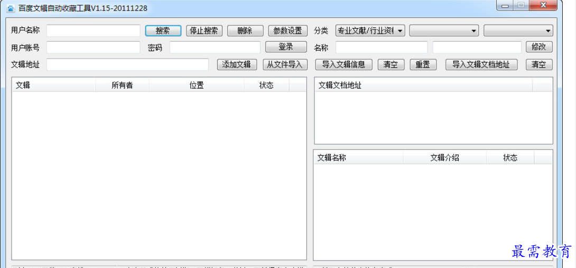Focus the 密码 input field
The width and height of the screenshot is (576, 268).
tap(215, 48)
